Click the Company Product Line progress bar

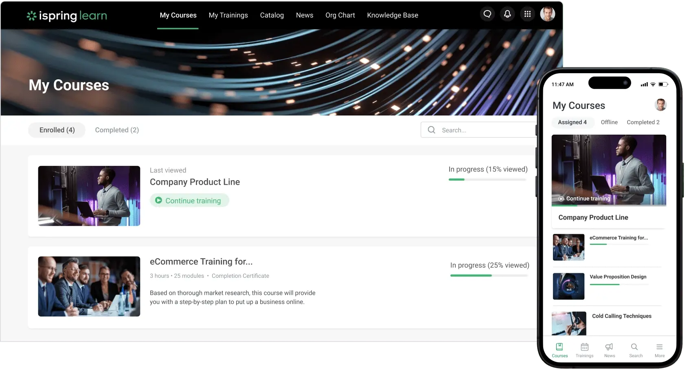click(487, 179)
